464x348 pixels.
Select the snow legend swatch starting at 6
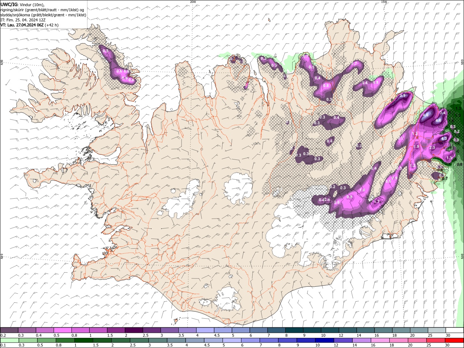[x=258, y=330]
